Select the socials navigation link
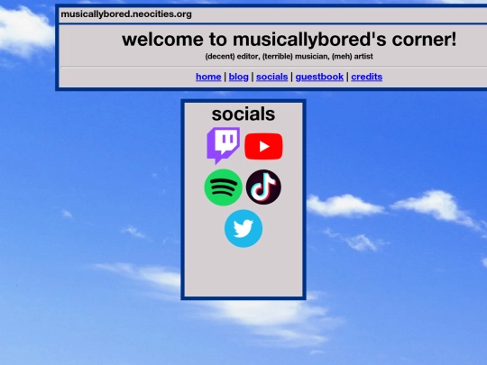The width and height of the screenshot is (487, 365). coord(272,77)
